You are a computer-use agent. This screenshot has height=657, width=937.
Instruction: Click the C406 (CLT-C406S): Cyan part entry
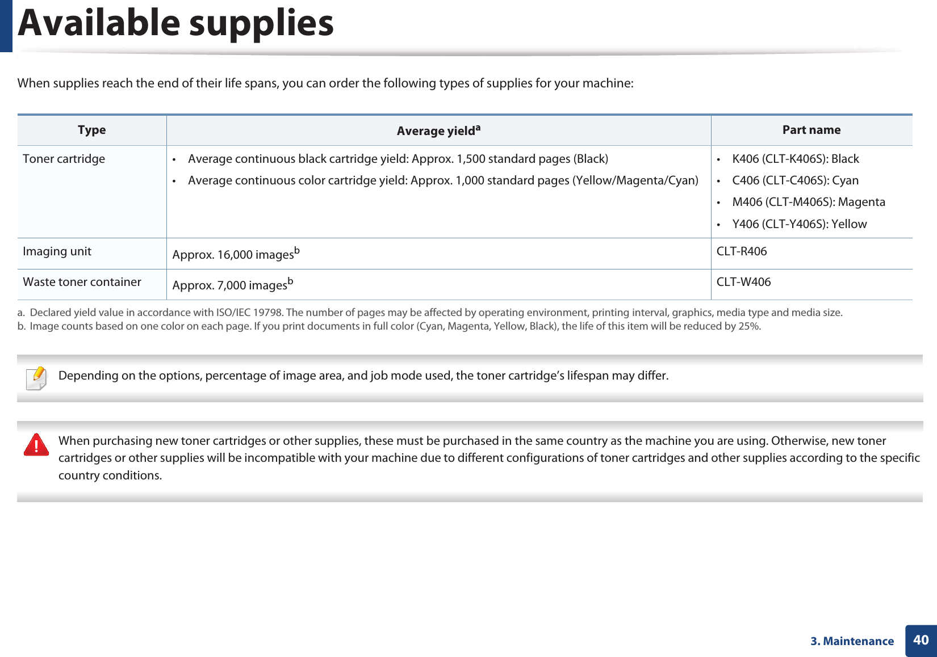(x=795, y=180)
